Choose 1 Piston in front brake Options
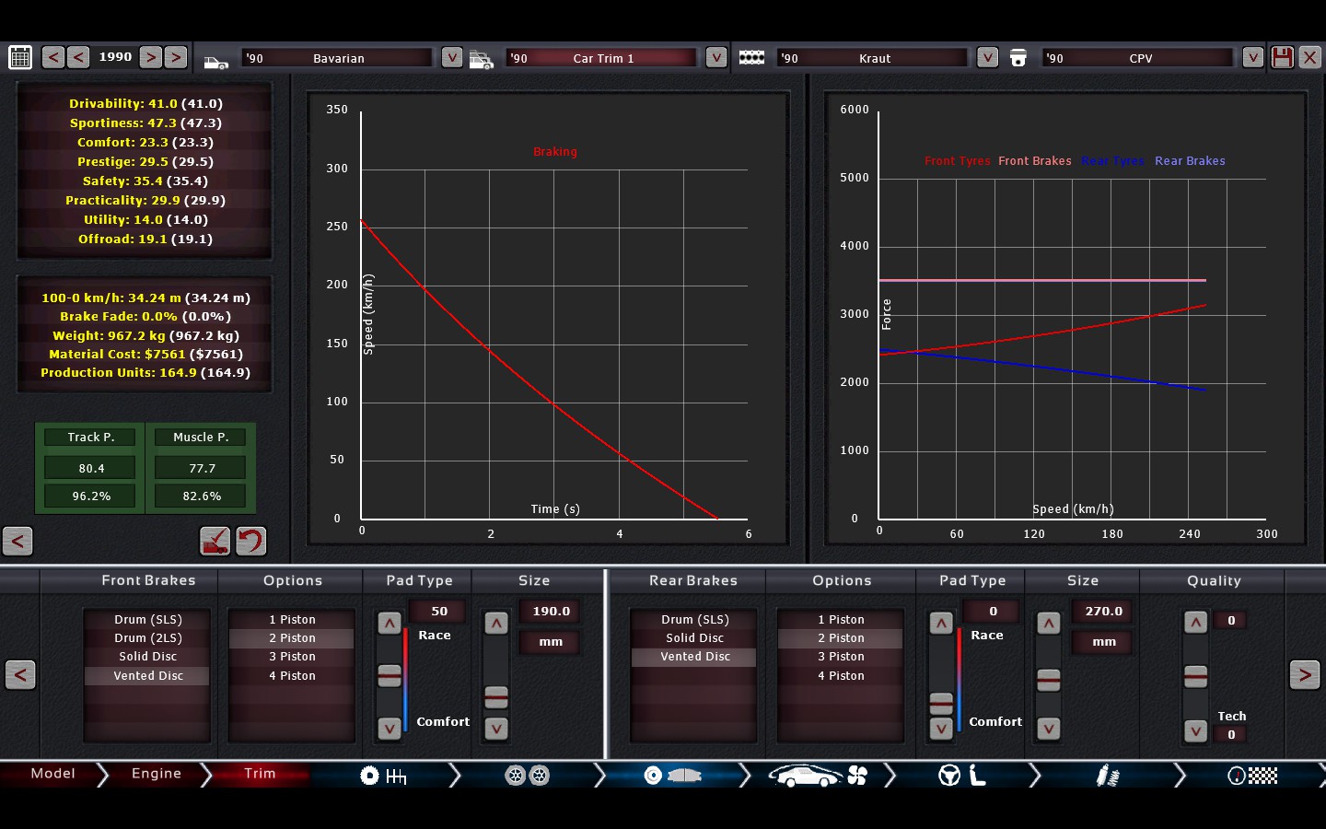 coord(292,620)
